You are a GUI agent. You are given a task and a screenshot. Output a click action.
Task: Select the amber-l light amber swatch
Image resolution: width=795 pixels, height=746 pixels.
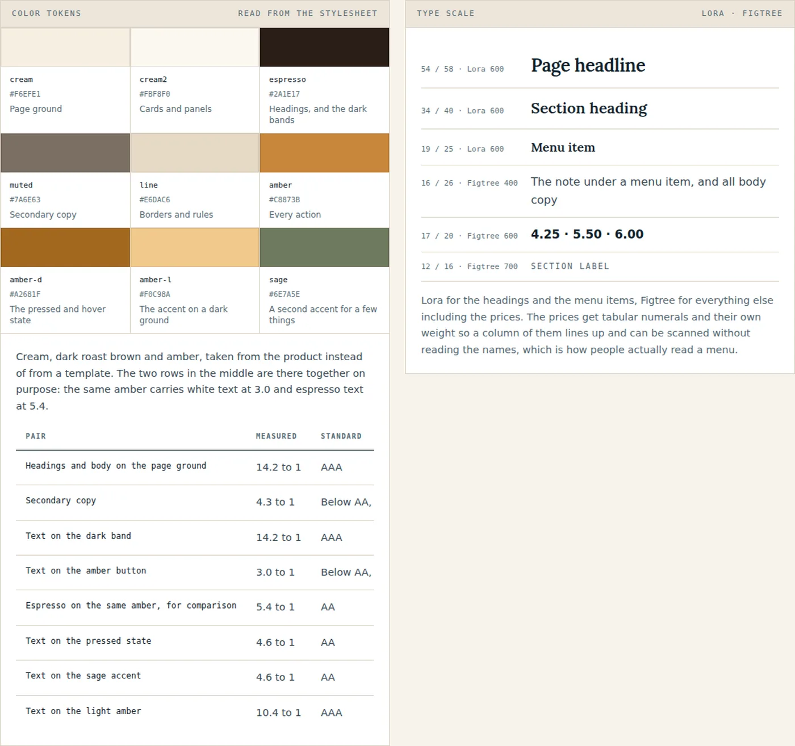(195, 247)
